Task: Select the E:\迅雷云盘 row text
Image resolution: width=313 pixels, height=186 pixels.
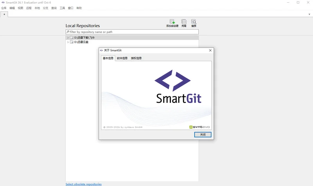Action: click(x=81, y=42)
